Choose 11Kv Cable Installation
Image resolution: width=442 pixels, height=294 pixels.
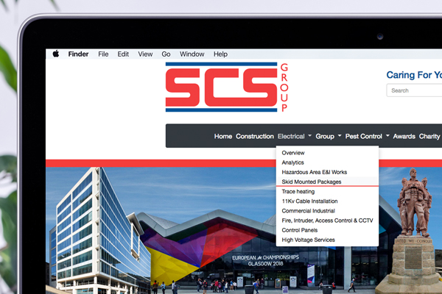pyautogui.click(x=309, y=201)
